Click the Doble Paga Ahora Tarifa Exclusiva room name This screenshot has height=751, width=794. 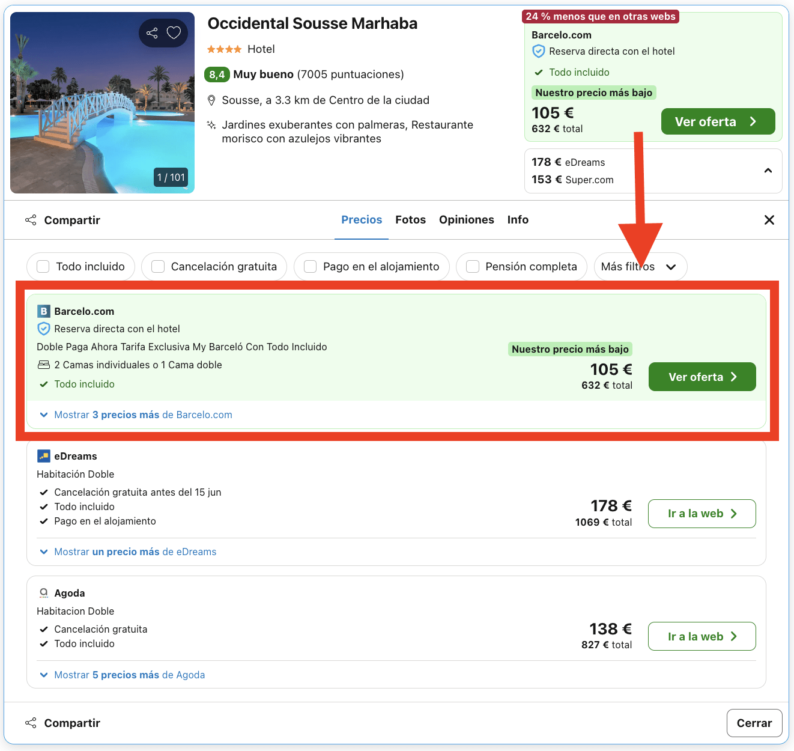pos(182,347)
